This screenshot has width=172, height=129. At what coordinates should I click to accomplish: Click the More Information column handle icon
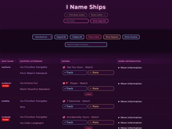[x=169, y=61]
